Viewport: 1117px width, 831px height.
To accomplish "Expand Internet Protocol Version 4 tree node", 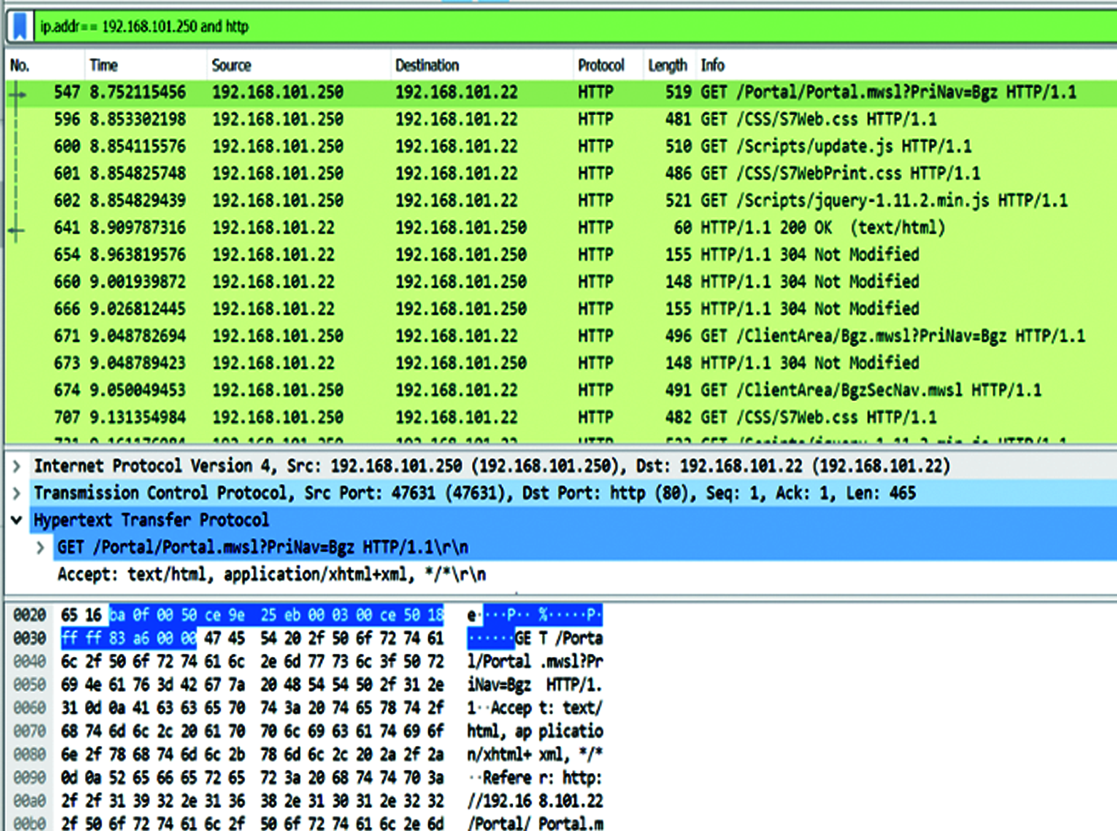I will [17, 466].
